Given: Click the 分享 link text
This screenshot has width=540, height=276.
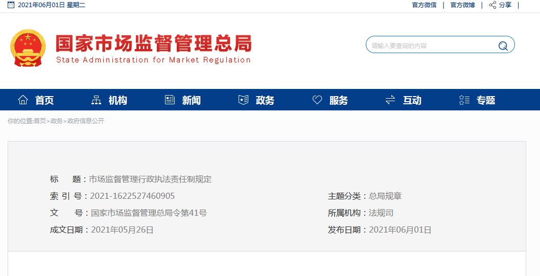Looking at the screenshot, I should (505, 5).
